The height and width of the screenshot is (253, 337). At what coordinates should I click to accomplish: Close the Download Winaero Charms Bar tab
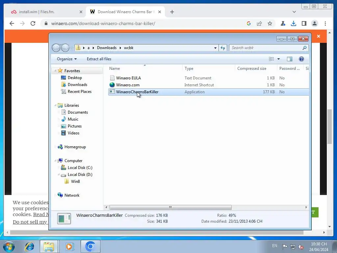click(x=160, y=12)
